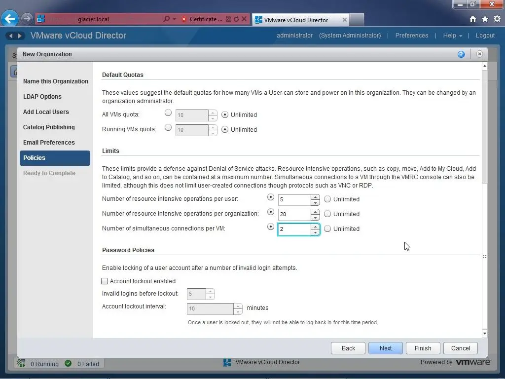505x379 pixels.
Task: Close the New Organization dialog
Action: (x=479, y=54)
